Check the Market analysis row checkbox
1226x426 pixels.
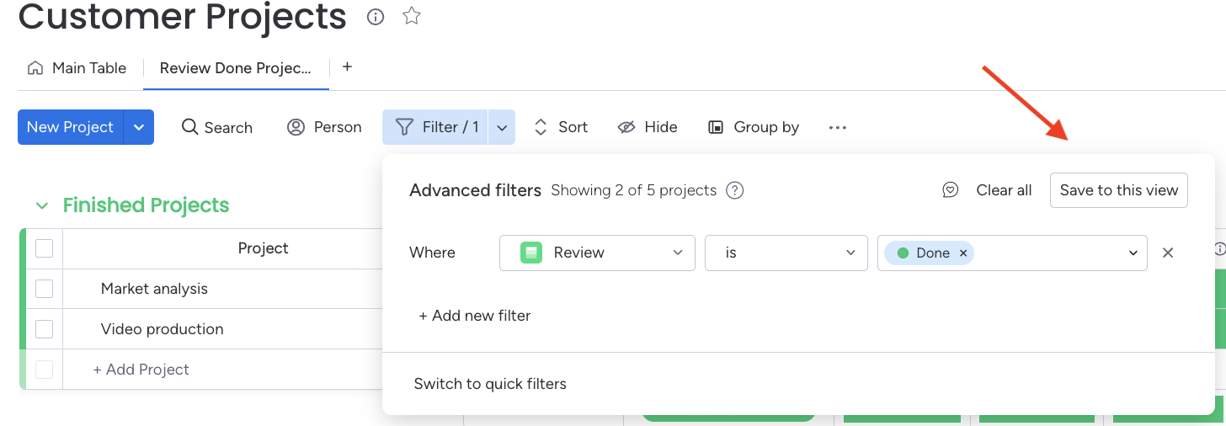(45, 289)
